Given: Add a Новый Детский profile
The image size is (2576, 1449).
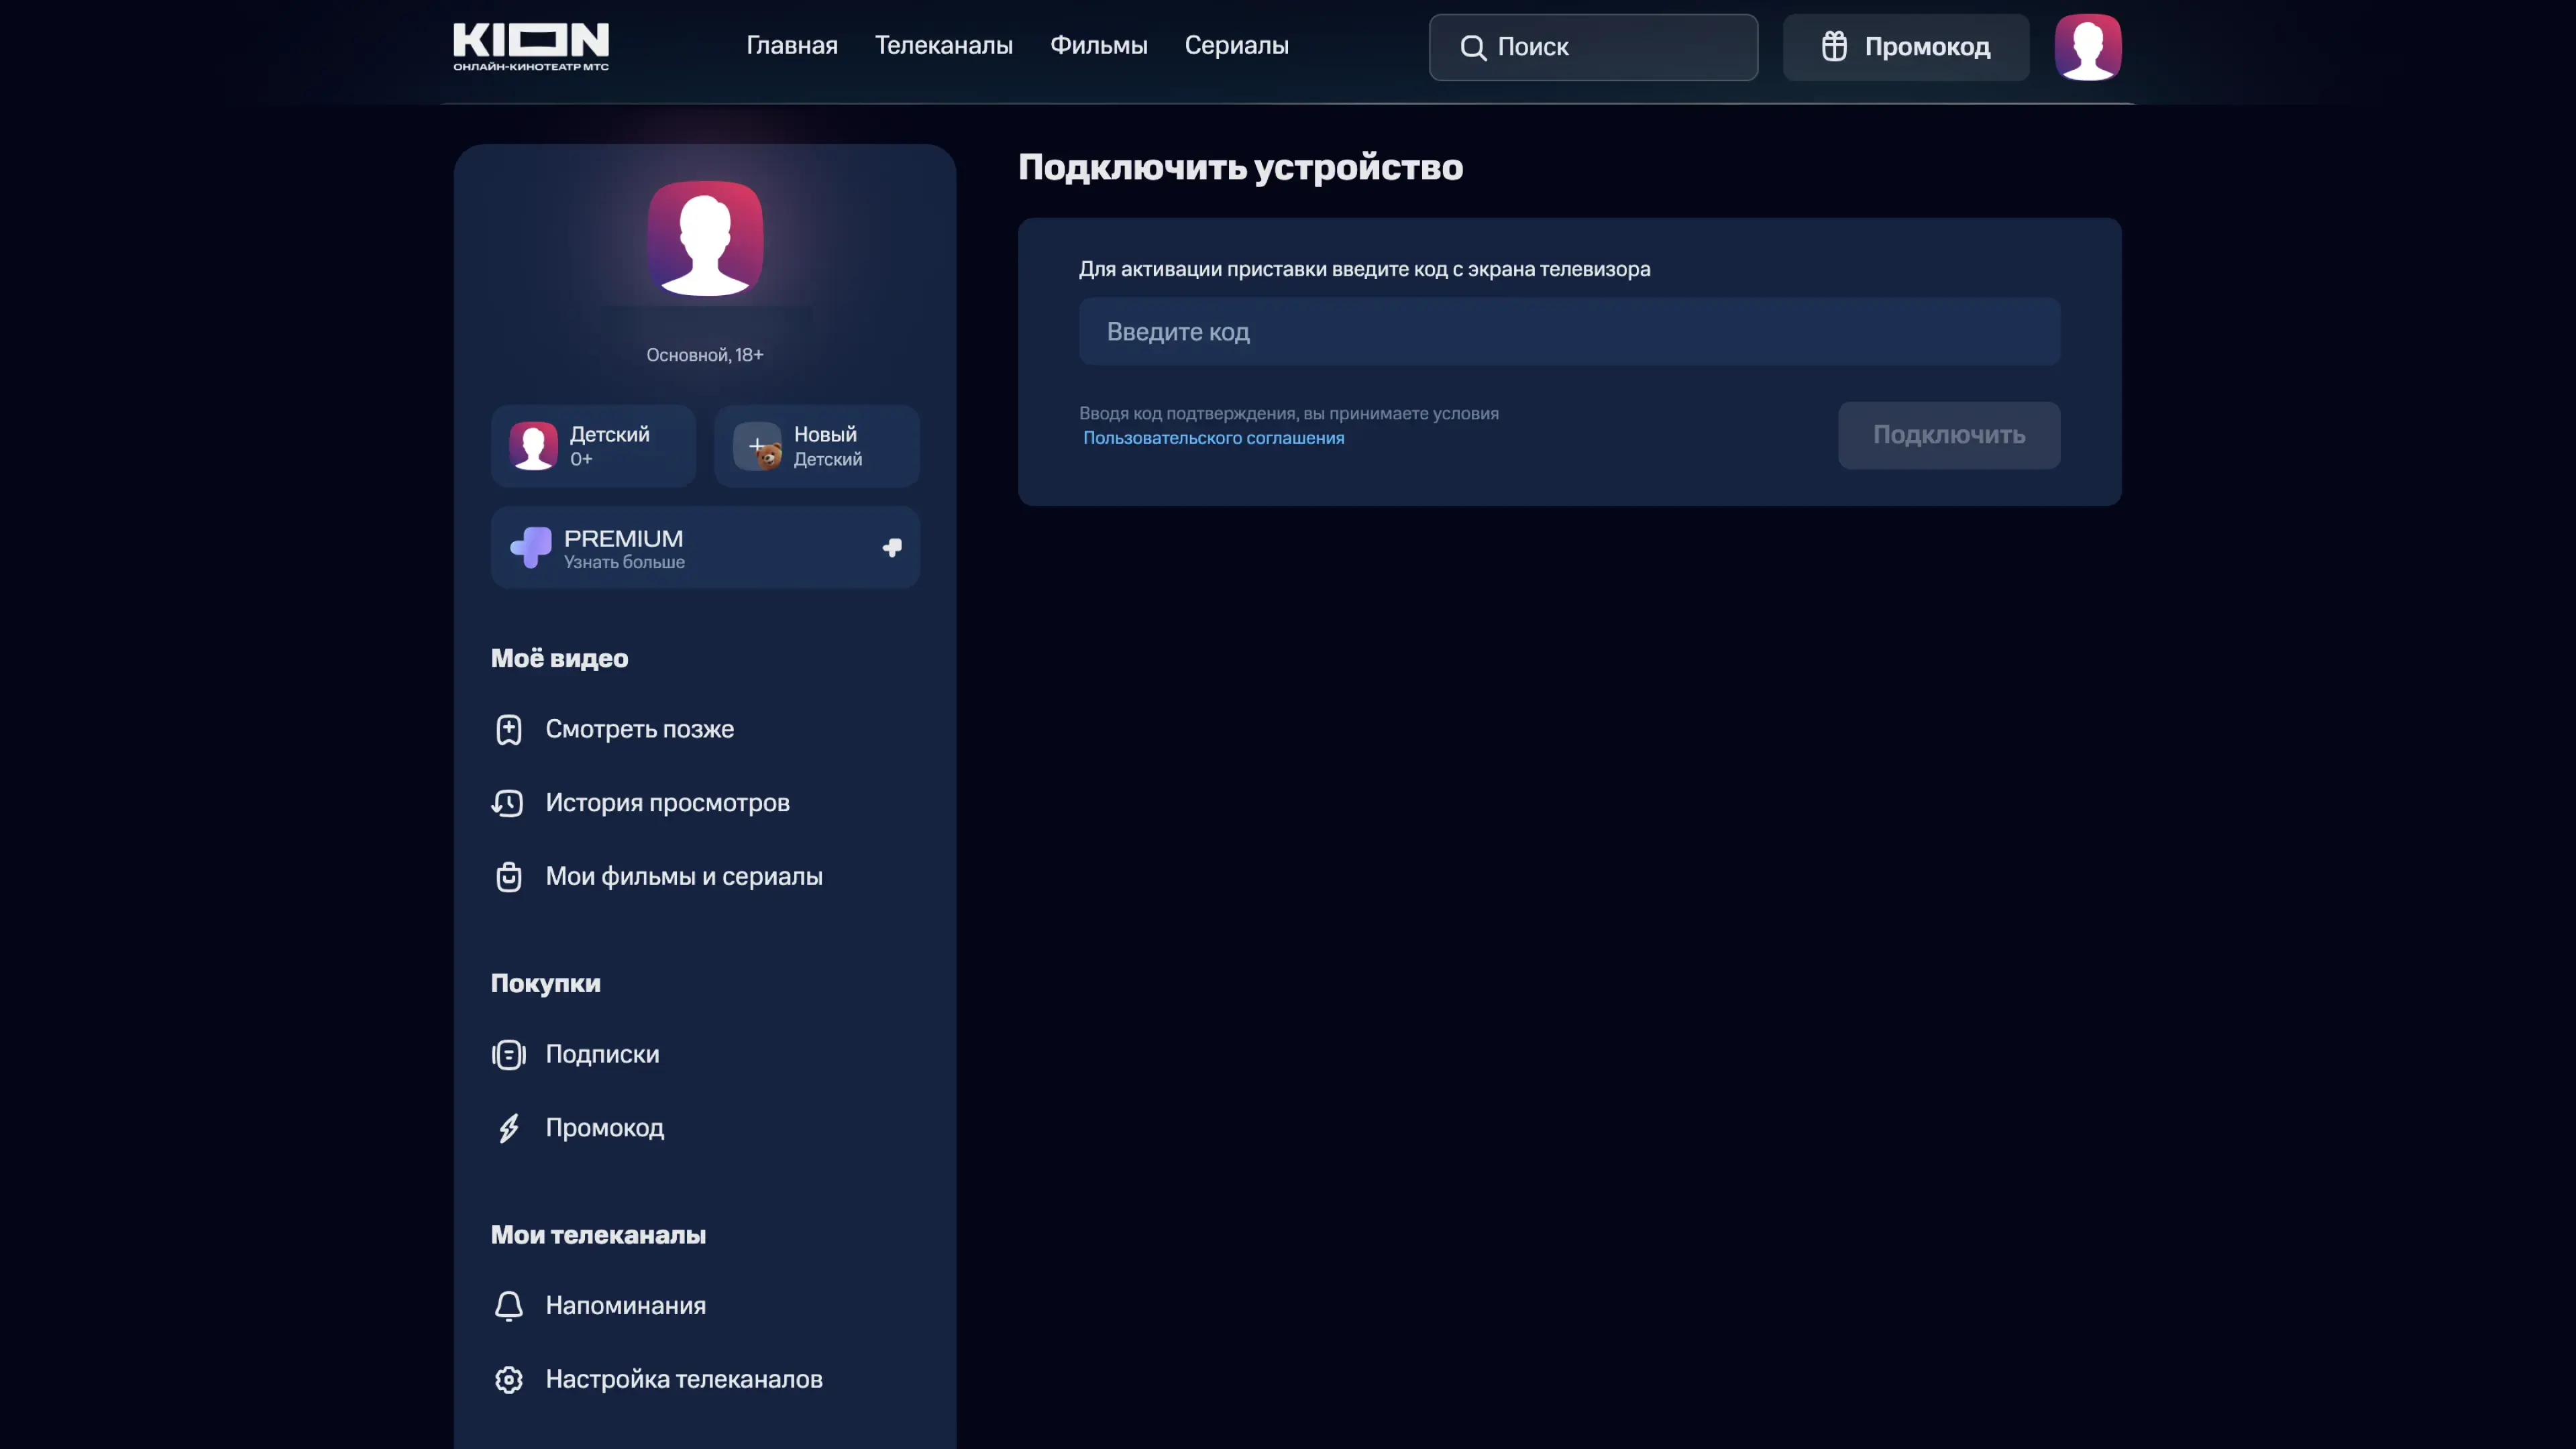Looking at the screenshot, I should point(817,446).
